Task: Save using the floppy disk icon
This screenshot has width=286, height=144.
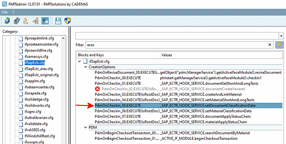Action: [58, 21]
